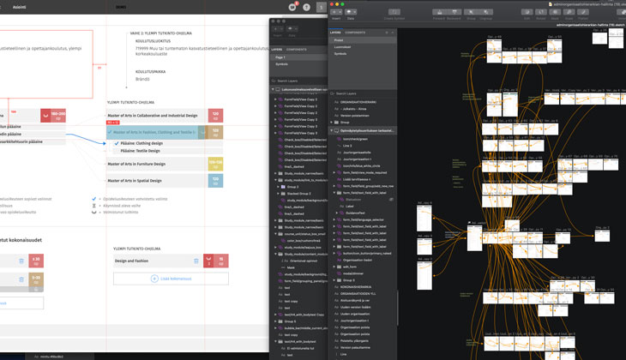Viewport: 626px width, 360px height.
Task: Click the Group toolbar icon
Action: 471,12
